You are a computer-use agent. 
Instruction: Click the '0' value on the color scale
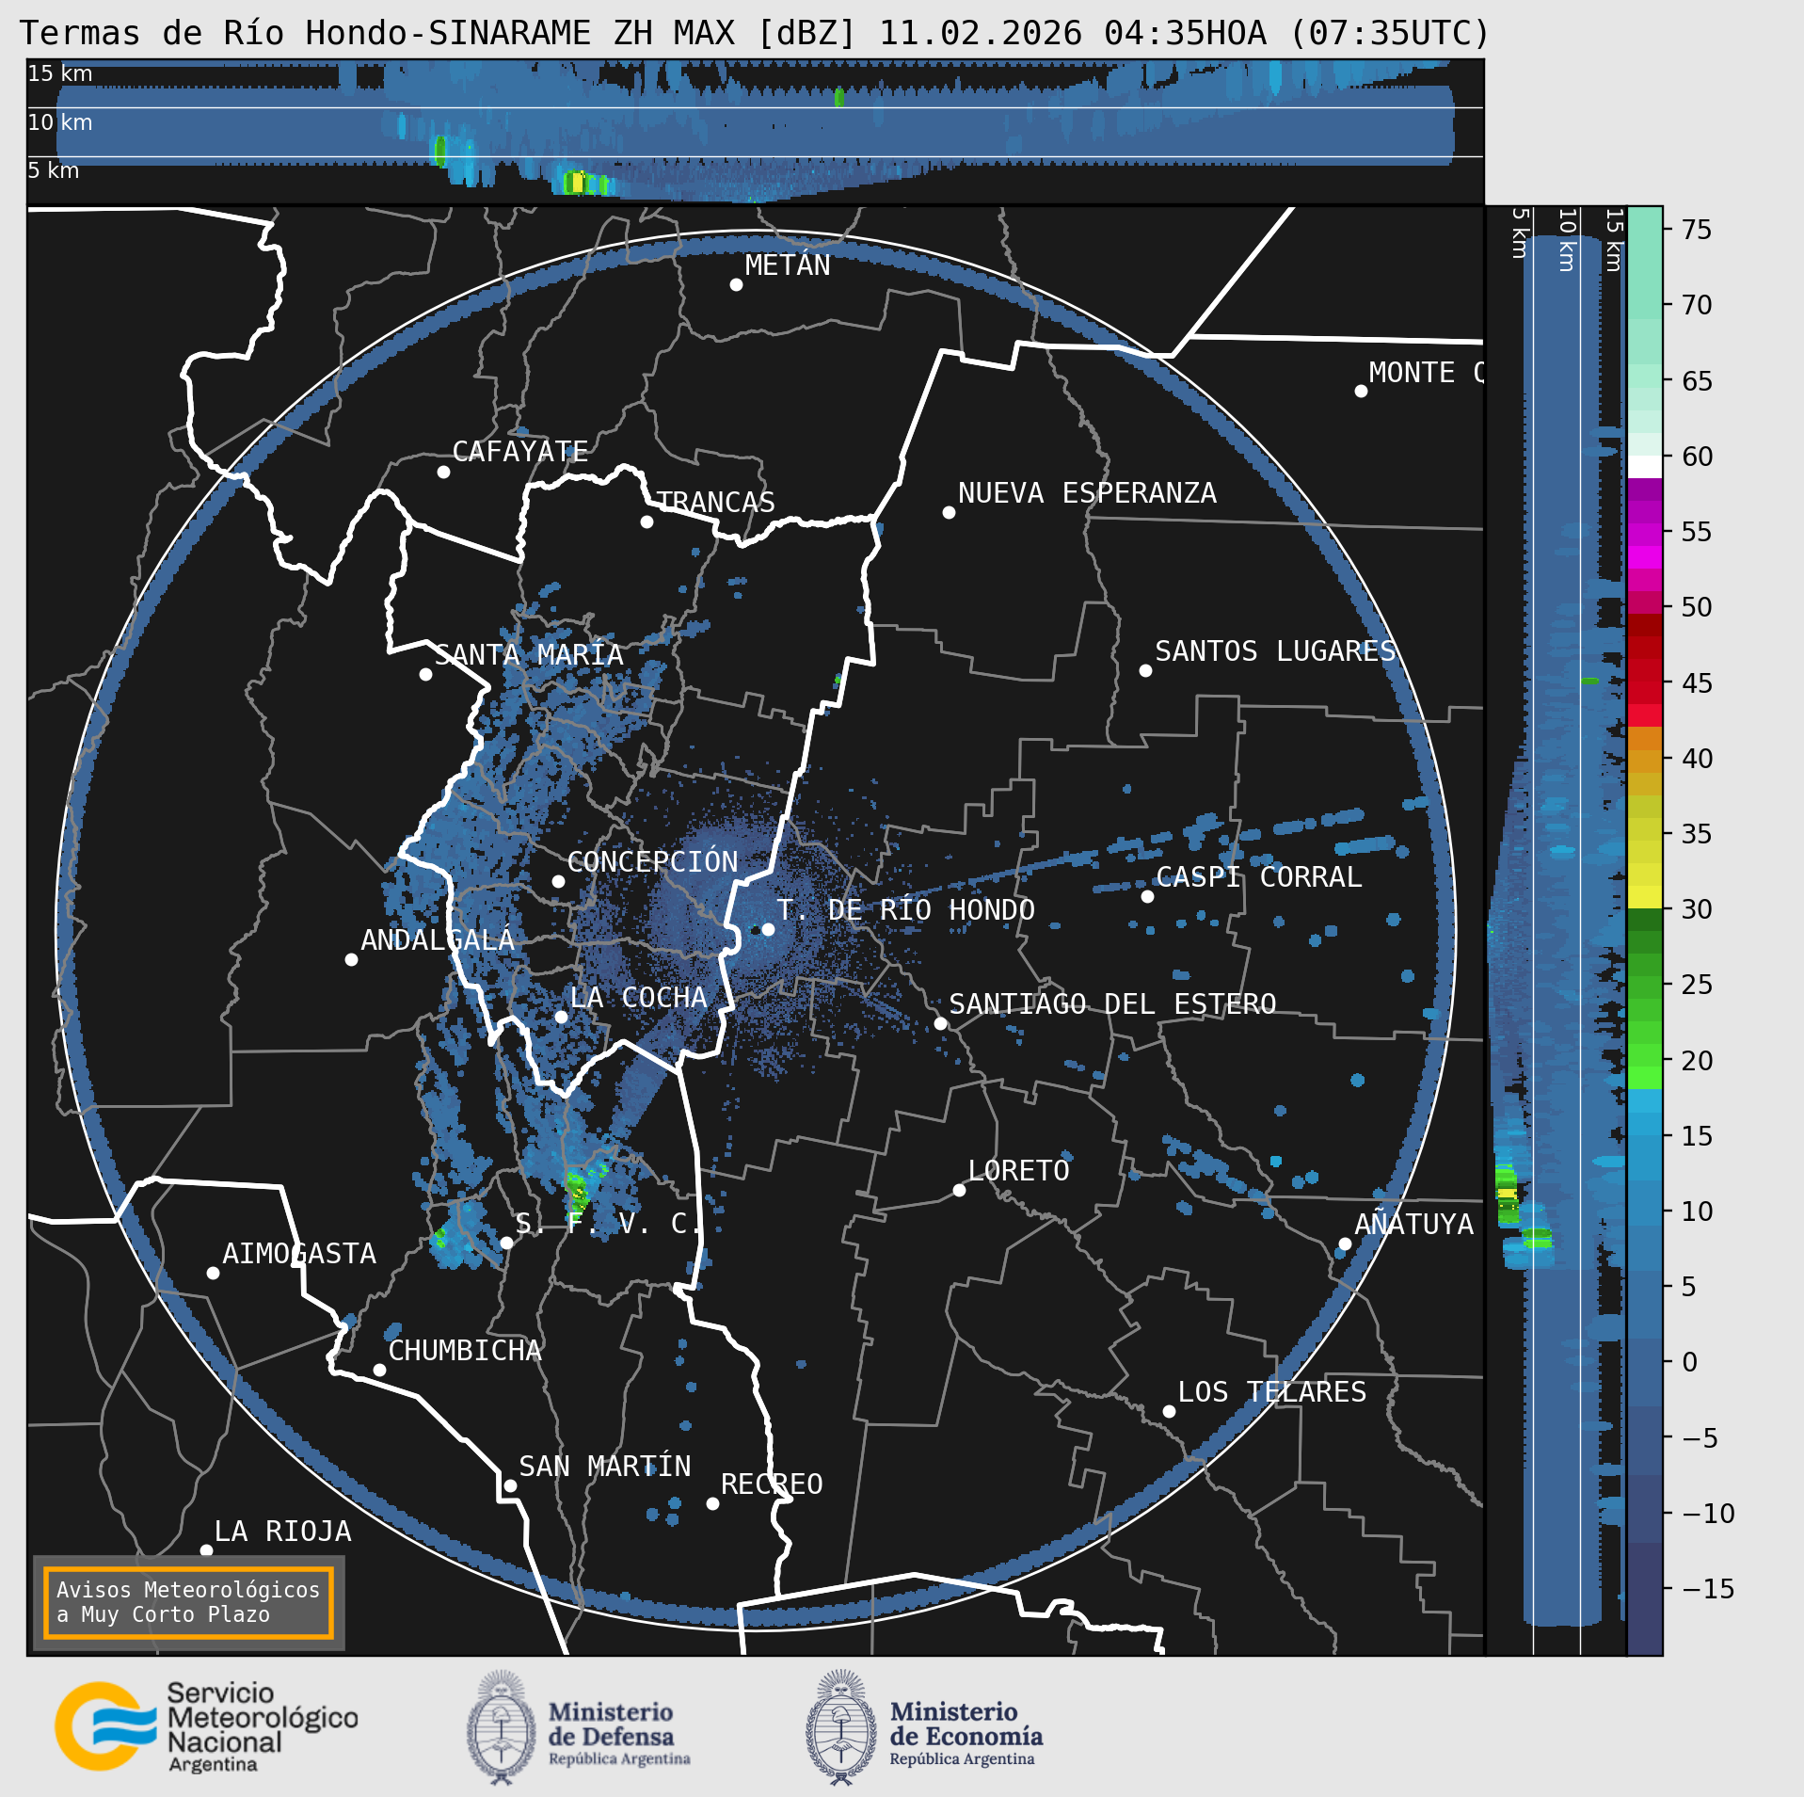[x=1690, y=1362]
